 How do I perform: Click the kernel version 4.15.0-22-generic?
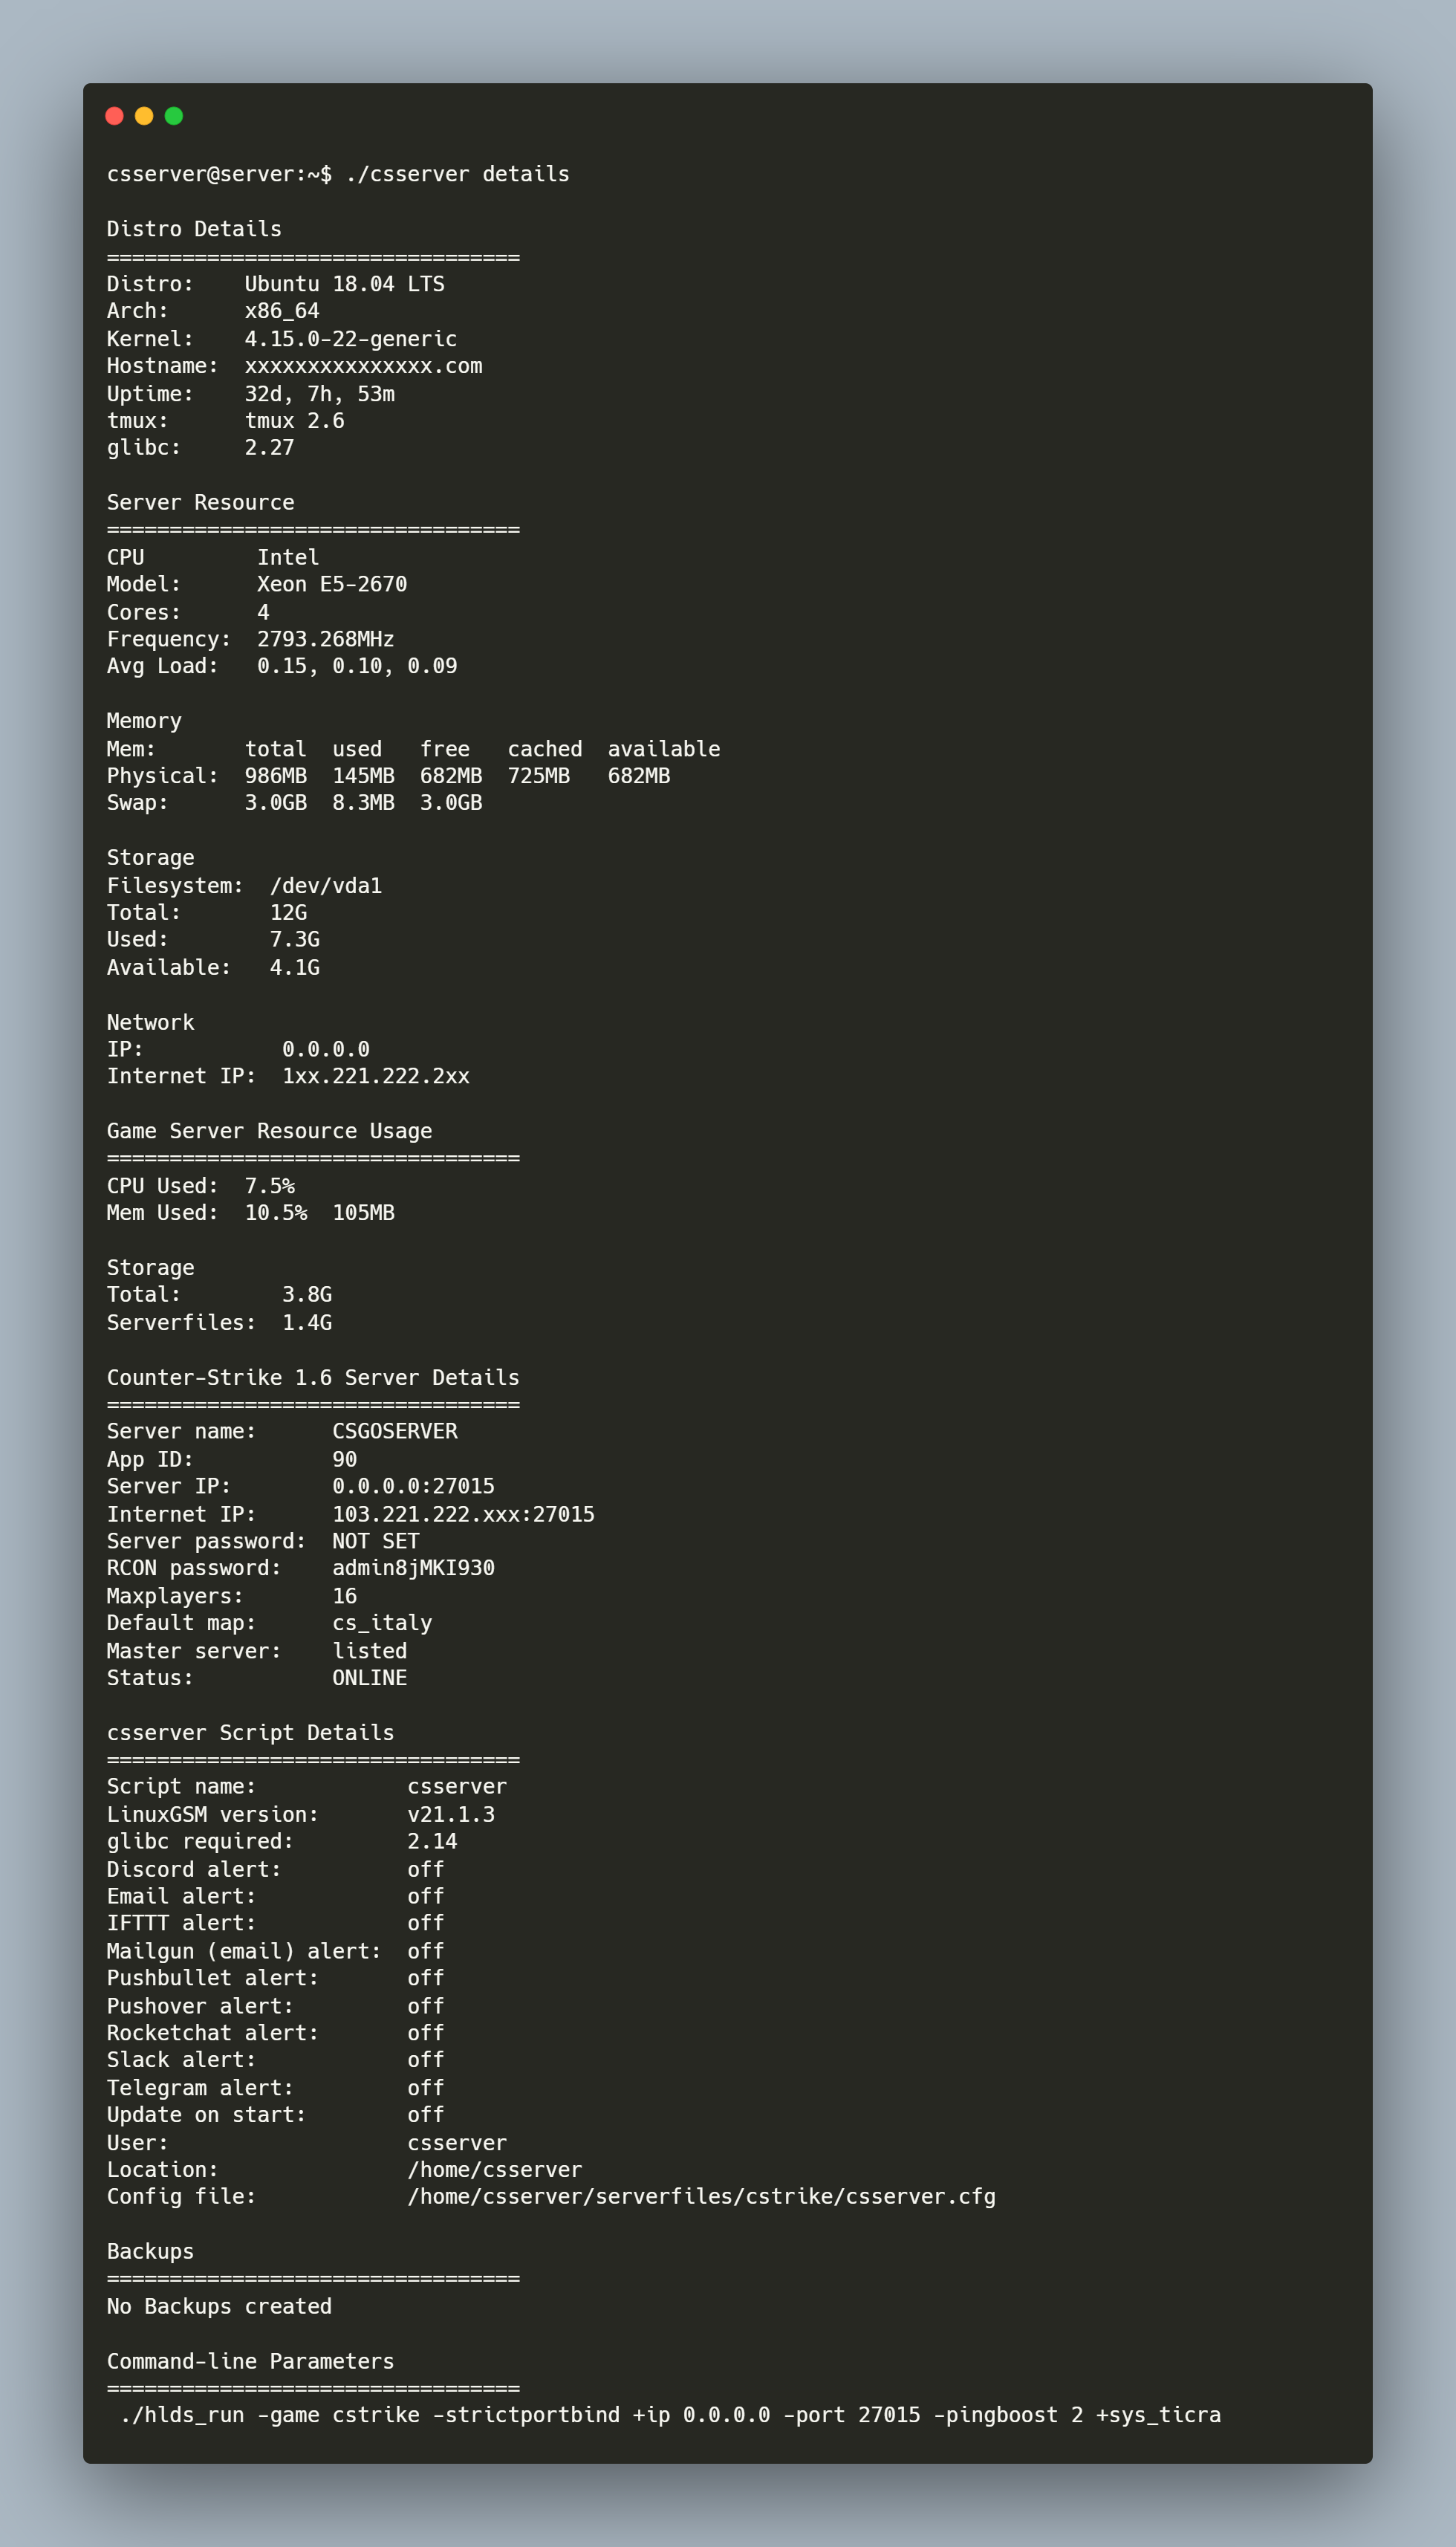350,339
